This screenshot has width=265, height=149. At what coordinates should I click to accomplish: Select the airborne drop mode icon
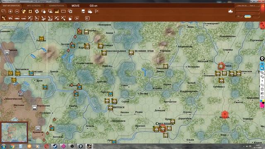coord(63,18)
